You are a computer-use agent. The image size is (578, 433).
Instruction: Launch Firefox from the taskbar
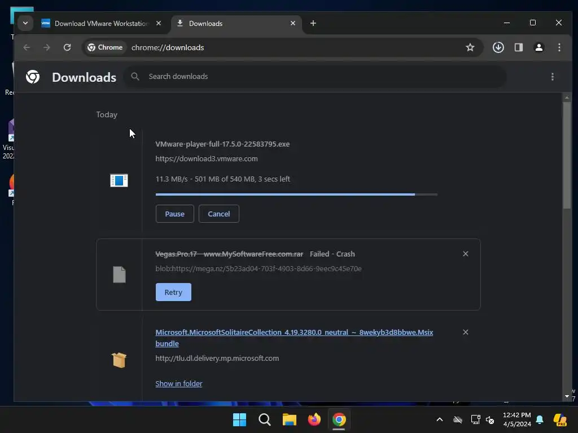[314, 419]
